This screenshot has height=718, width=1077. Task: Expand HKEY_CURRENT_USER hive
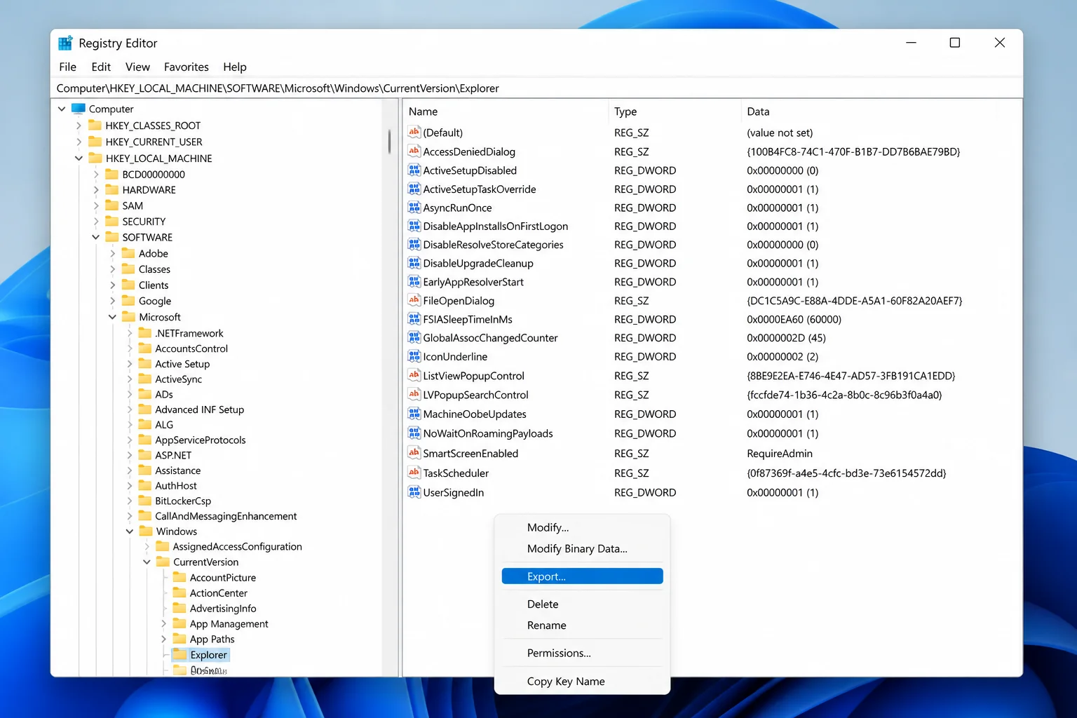click(x=79, y=142)
